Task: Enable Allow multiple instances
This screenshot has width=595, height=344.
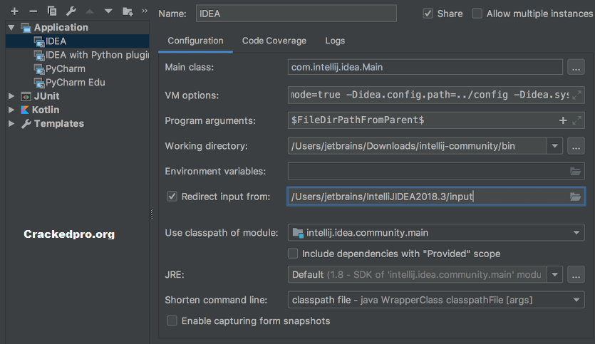Action: coord(477,14)
